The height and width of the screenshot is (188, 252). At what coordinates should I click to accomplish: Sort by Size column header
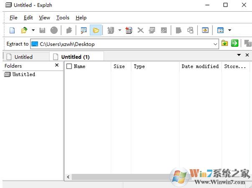click(x=119, y=66)
